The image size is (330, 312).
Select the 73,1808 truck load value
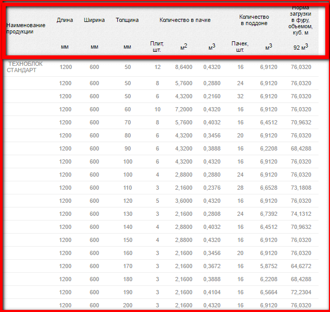(301, 188)
